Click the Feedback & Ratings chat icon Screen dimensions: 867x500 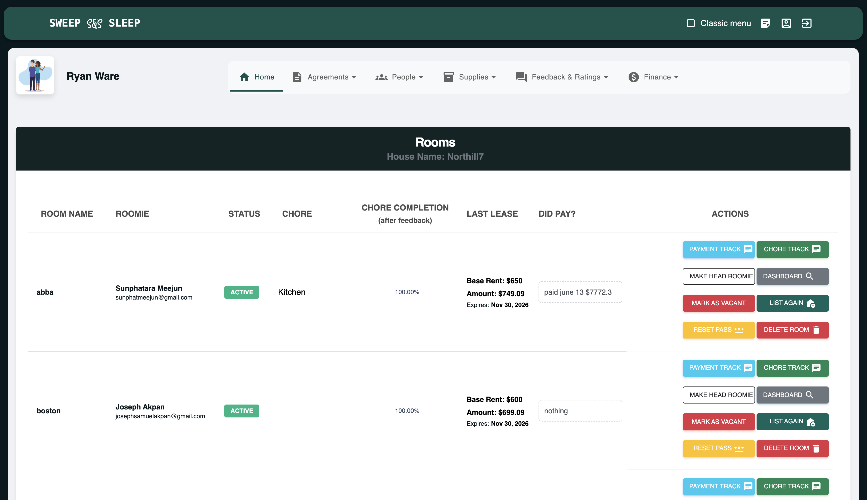pyautogui.click(x=521, y=77)
